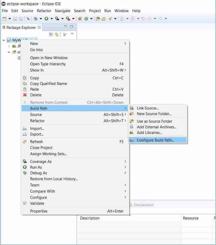Collapse All items in Package Explorer
Viewport: 216px width, 245px height.
pyautogui.click(x=51, y=34)
